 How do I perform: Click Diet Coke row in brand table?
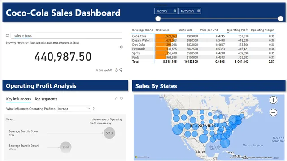coord(203,45)
